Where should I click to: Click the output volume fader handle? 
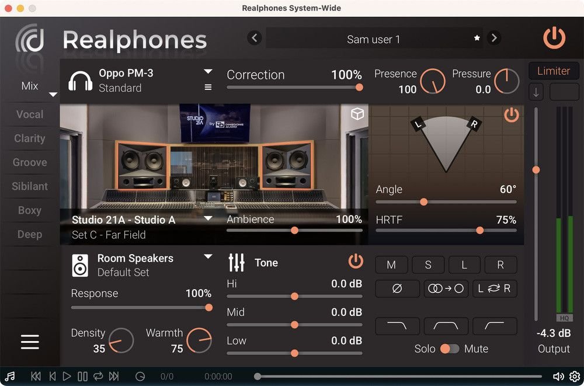coord(536,170)
